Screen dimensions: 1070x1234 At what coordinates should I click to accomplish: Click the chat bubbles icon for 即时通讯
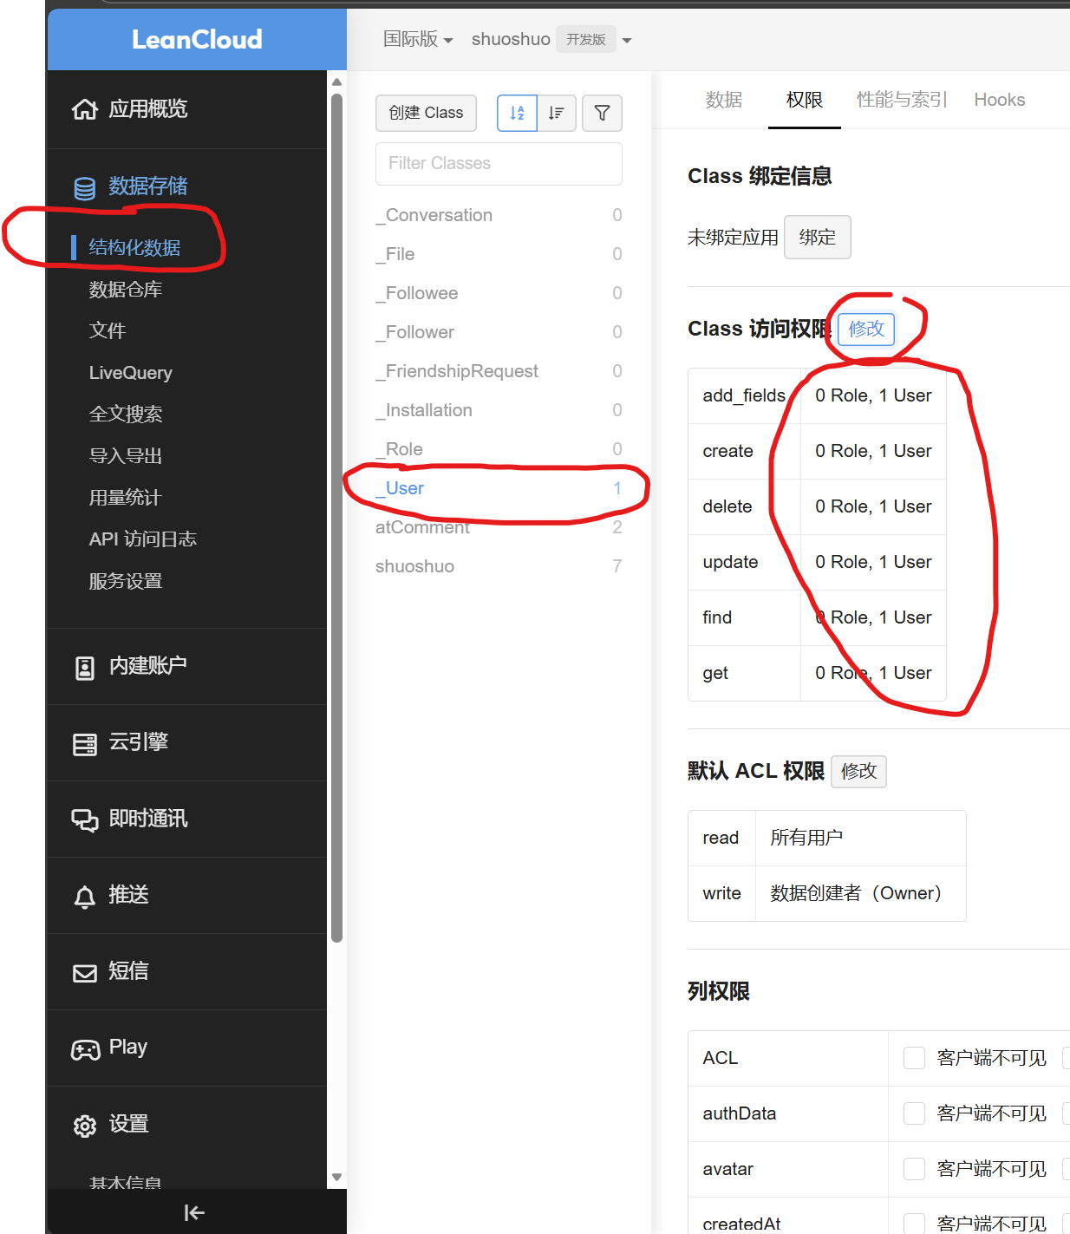[x=85, y=819]
